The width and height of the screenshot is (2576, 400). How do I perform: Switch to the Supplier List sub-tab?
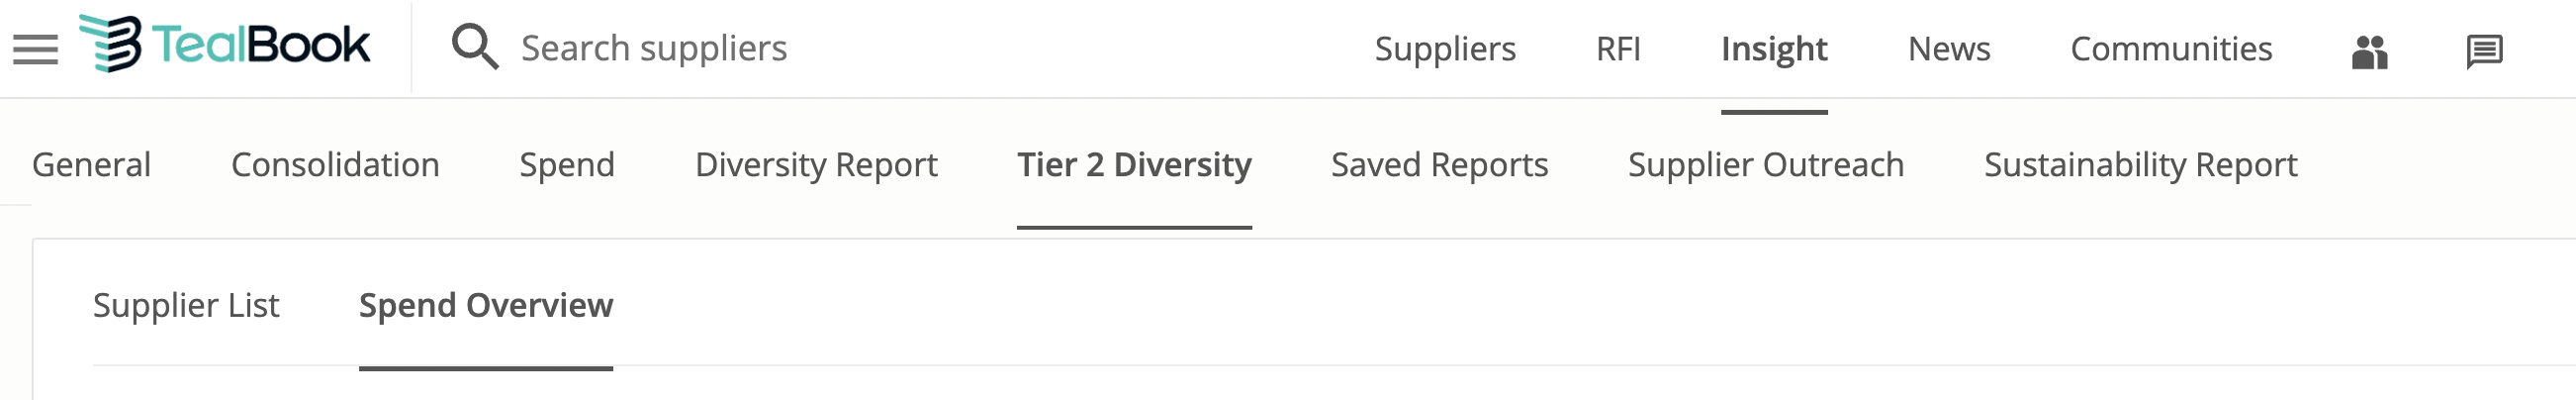point(186,306)
